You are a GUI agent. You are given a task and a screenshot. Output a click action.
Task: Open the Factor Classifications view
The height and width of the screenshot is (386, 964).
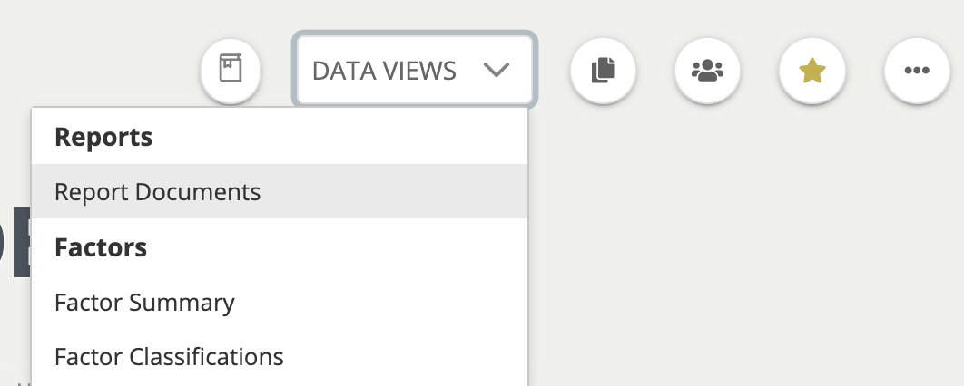point(169,356)
